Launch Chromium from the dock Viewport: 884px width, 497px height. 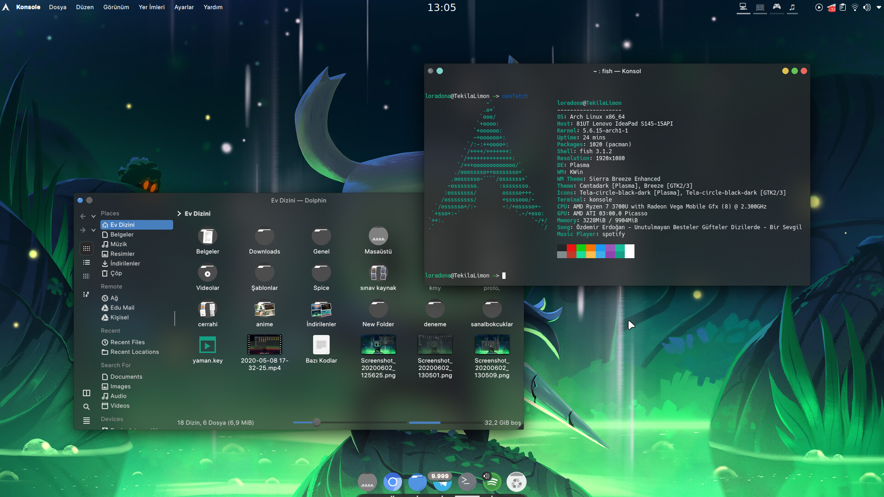[x=392, y=482]
